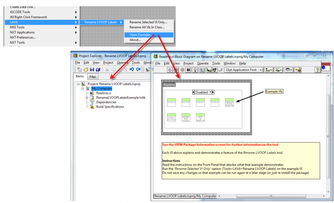Viewport: 334px width, 203px height.
Task: Open File menu in Project Explorer window
Action: (77, 63)
